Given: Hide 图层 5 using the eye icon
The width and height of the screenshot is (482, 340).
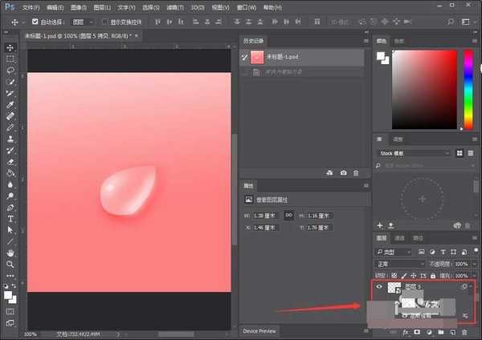Looking at the screenshot, I should tap(380, 286).
